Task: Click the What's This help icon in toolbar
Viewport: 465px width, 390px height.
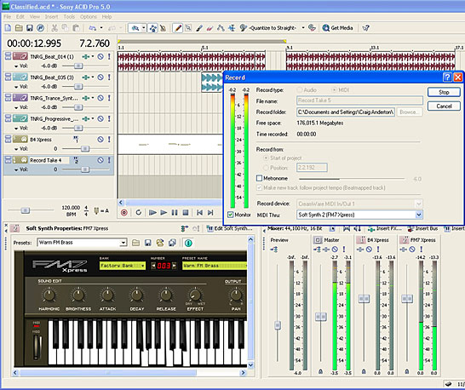Action: (366, 28)
